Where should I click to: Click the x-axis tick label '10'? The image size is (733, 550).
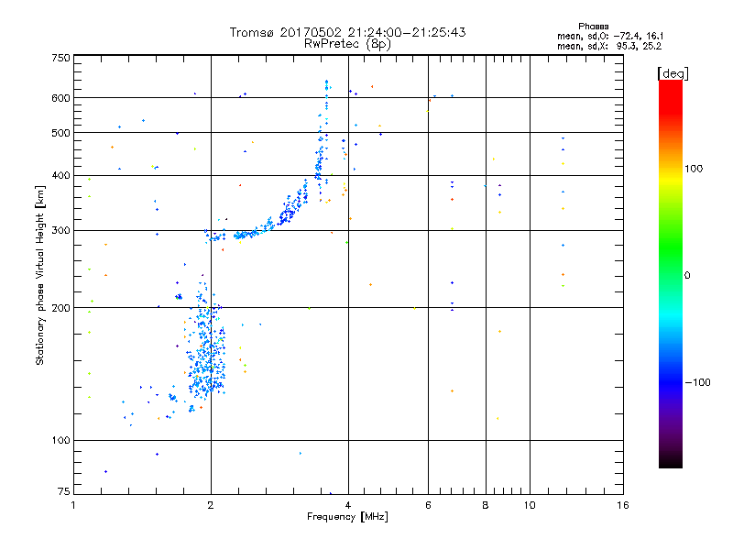pos(530,505)
